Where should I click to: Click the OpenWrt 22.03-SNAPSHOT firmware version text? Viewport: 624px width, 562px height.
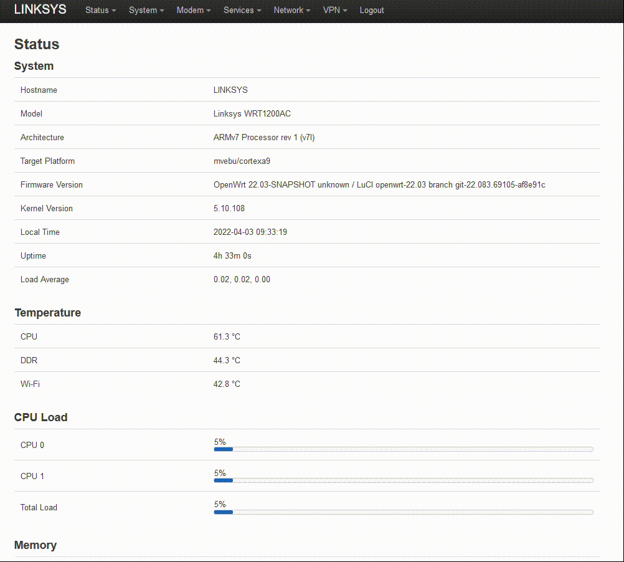(x=379, y=184)
